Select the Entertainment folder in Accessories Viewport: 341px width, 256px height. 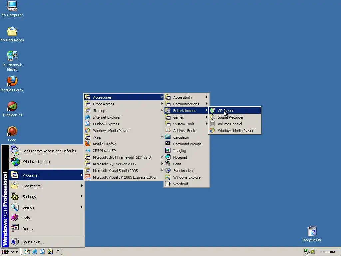point(186,111)
